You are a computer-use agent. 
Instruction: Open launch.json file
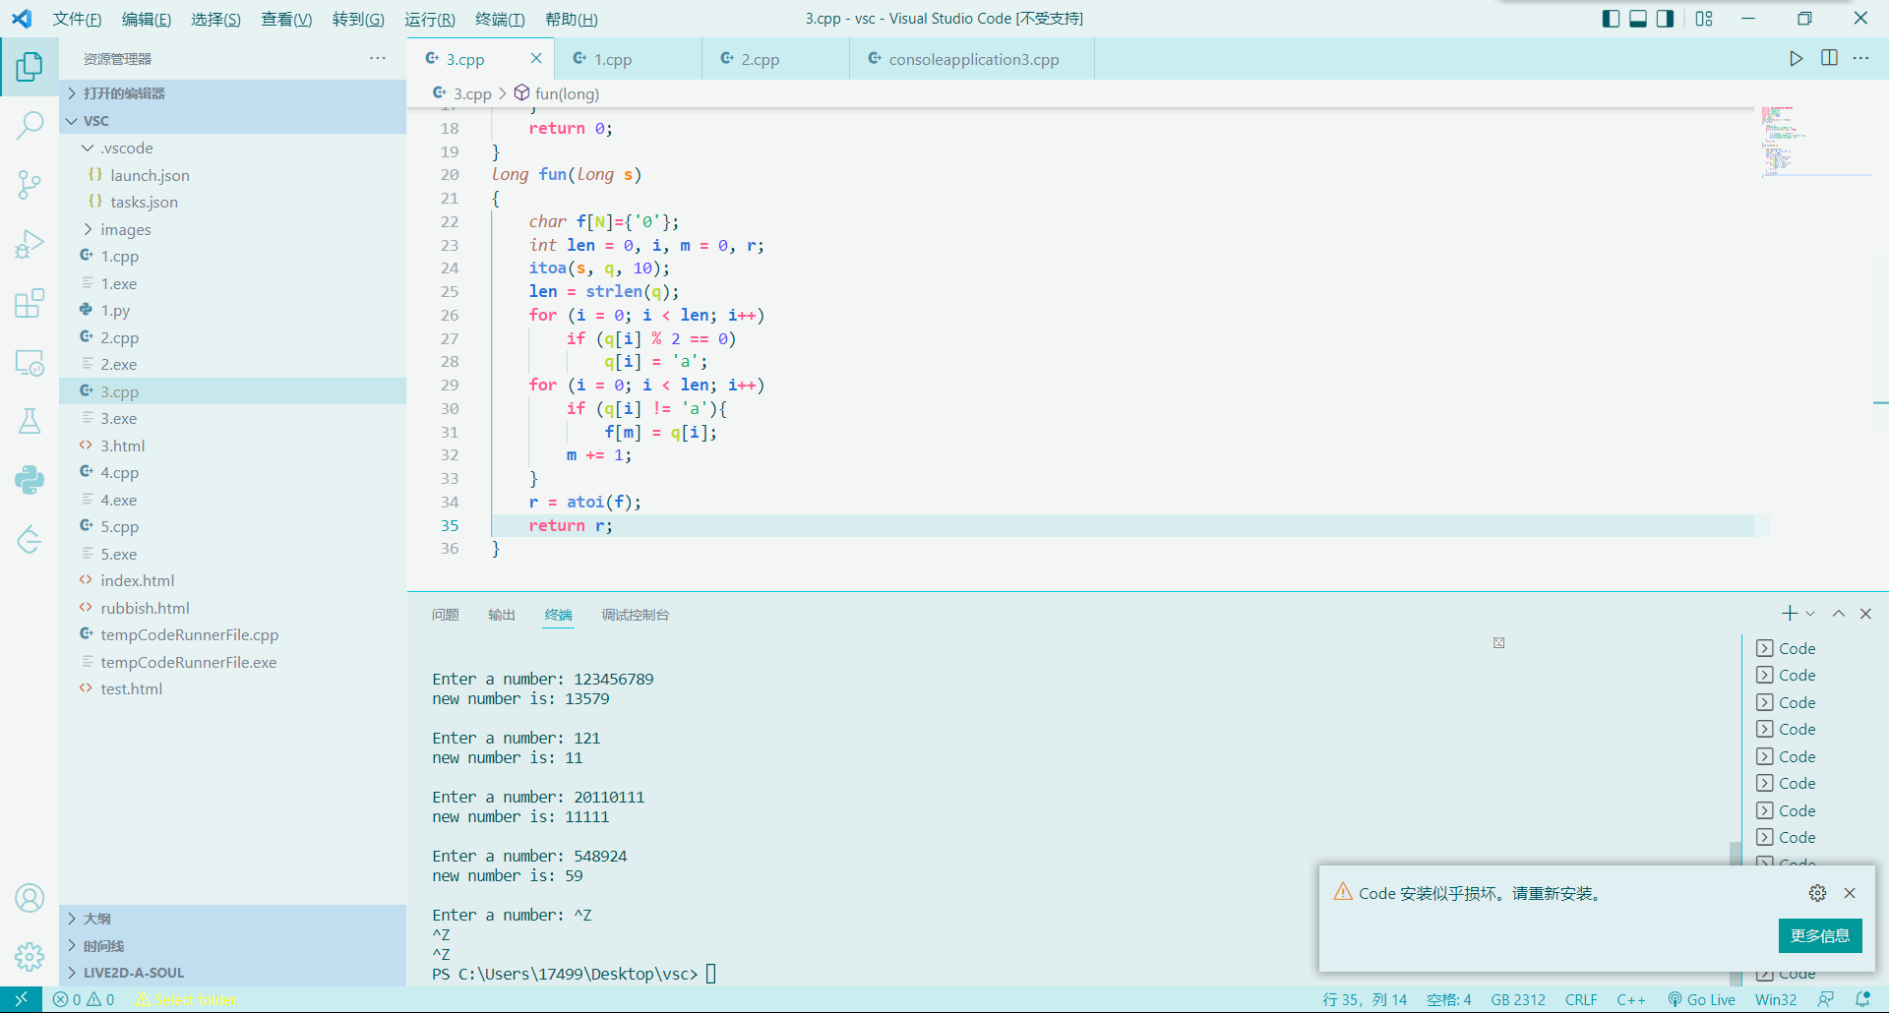click(x=233, y=175)
